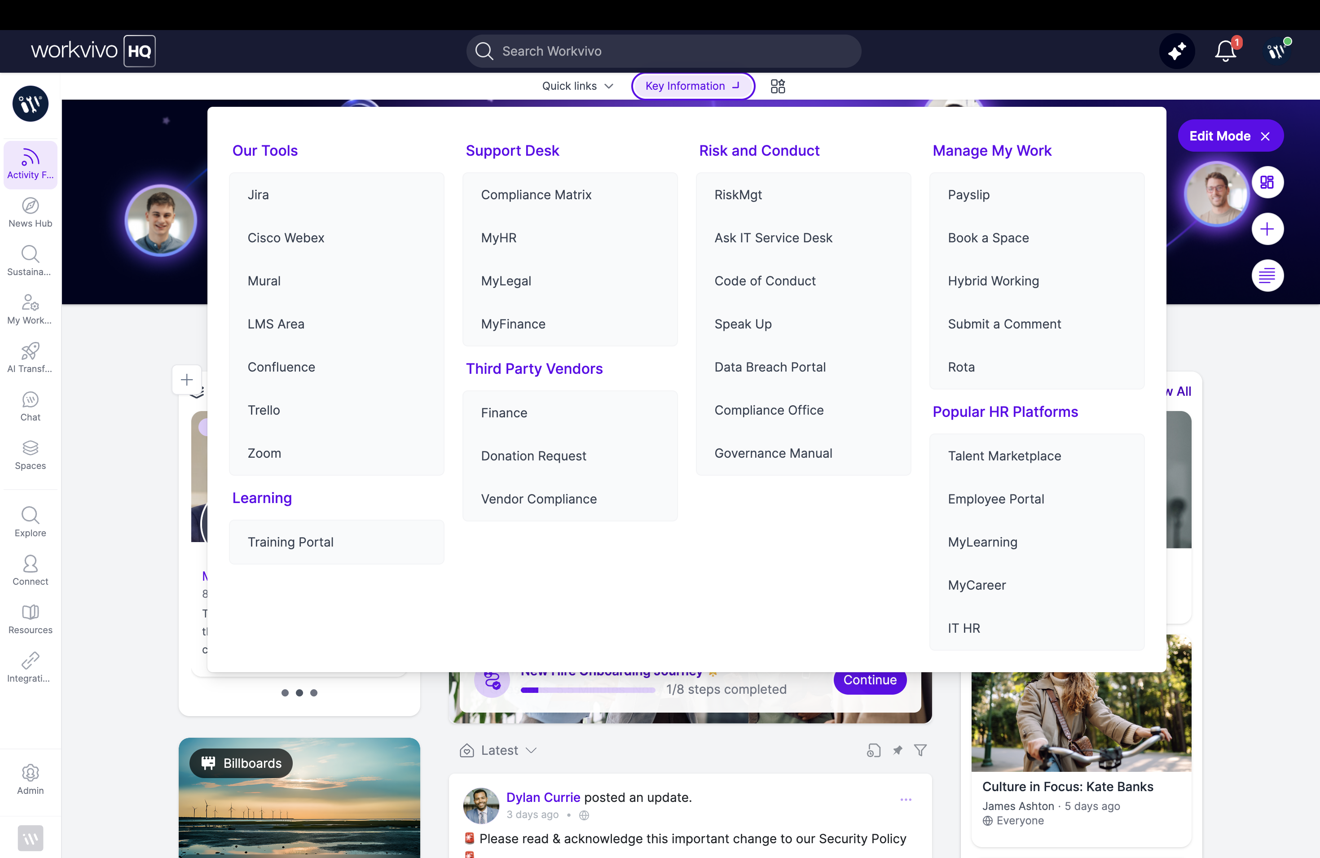Open Explore from the sidebar
Image resolution: width=1320 pixels, height=858 pixels.
pos(31,522)
